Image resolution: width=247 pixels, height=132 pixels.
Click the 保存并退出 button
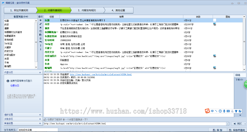(x=237, y=130)
